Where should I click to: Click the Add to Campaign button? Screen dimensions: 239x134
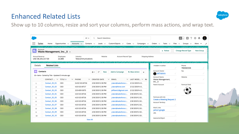117,72
